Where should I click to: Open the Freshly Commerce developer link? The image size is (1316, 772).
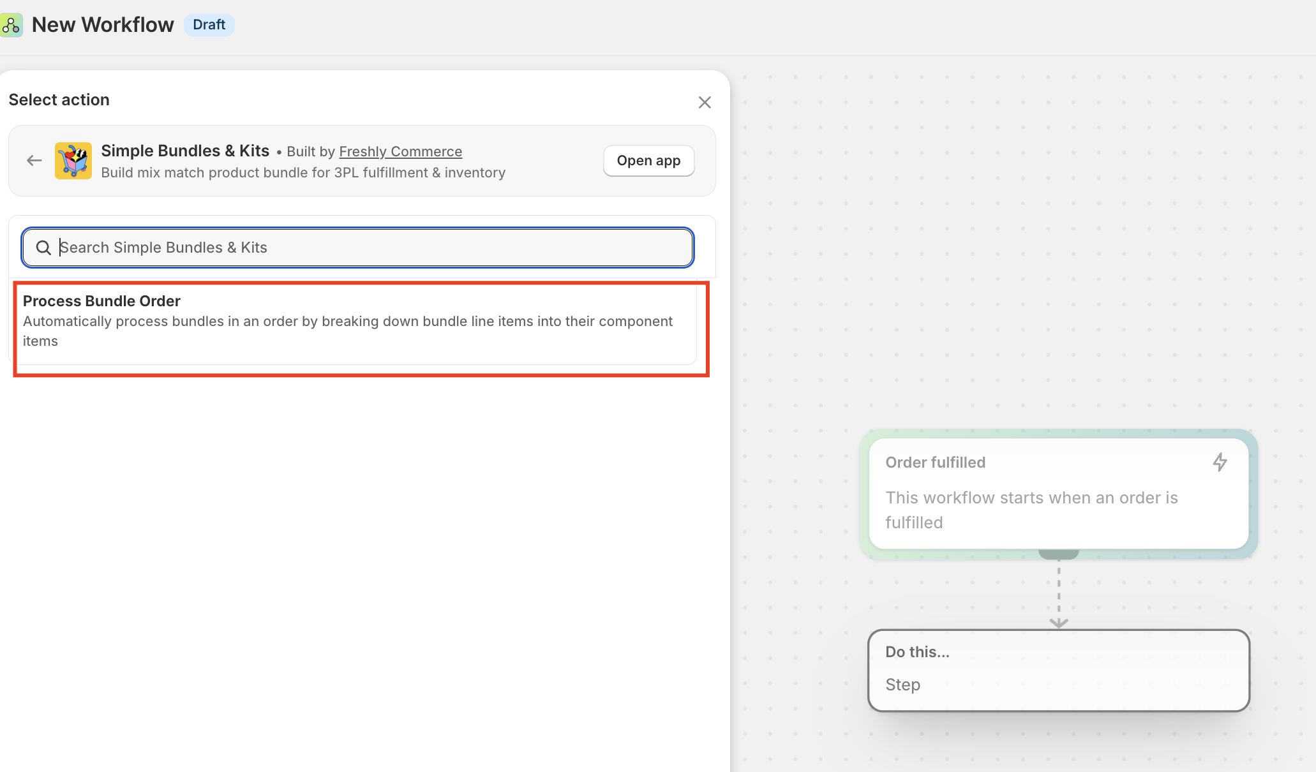[400, 152]
